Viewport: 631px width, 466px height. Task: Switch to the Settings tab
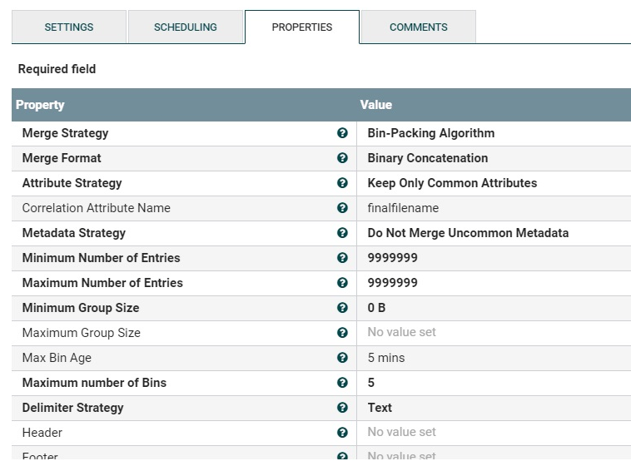click(69, 27)
